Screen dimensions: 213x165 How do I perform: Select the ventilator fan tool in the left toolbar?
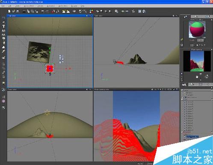[3, 90]
